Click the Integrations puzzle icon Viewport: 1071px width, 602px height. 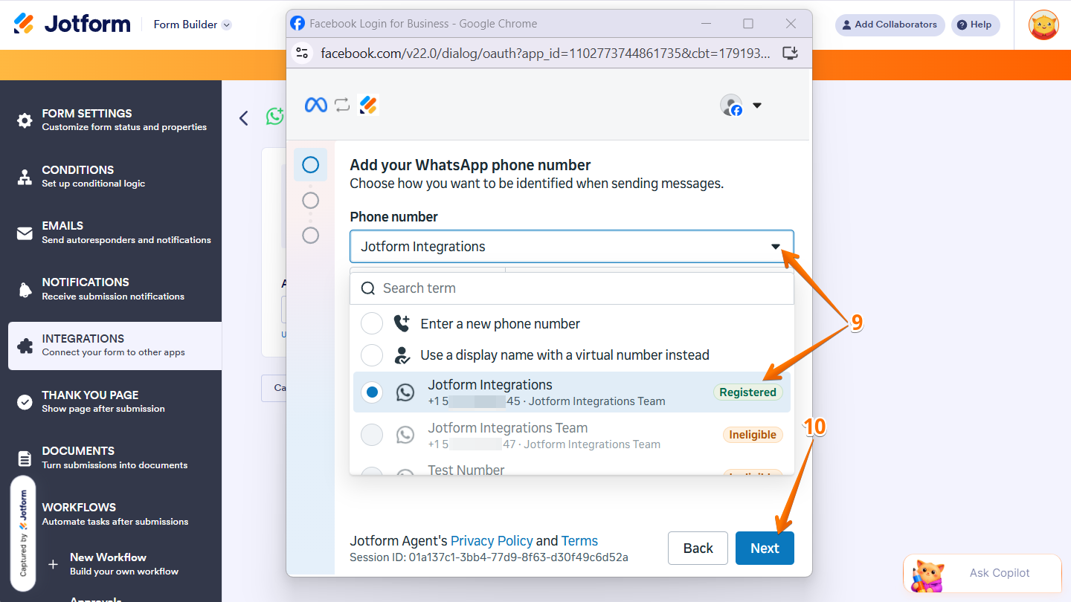pyautogui.click(x=25, y=346)
